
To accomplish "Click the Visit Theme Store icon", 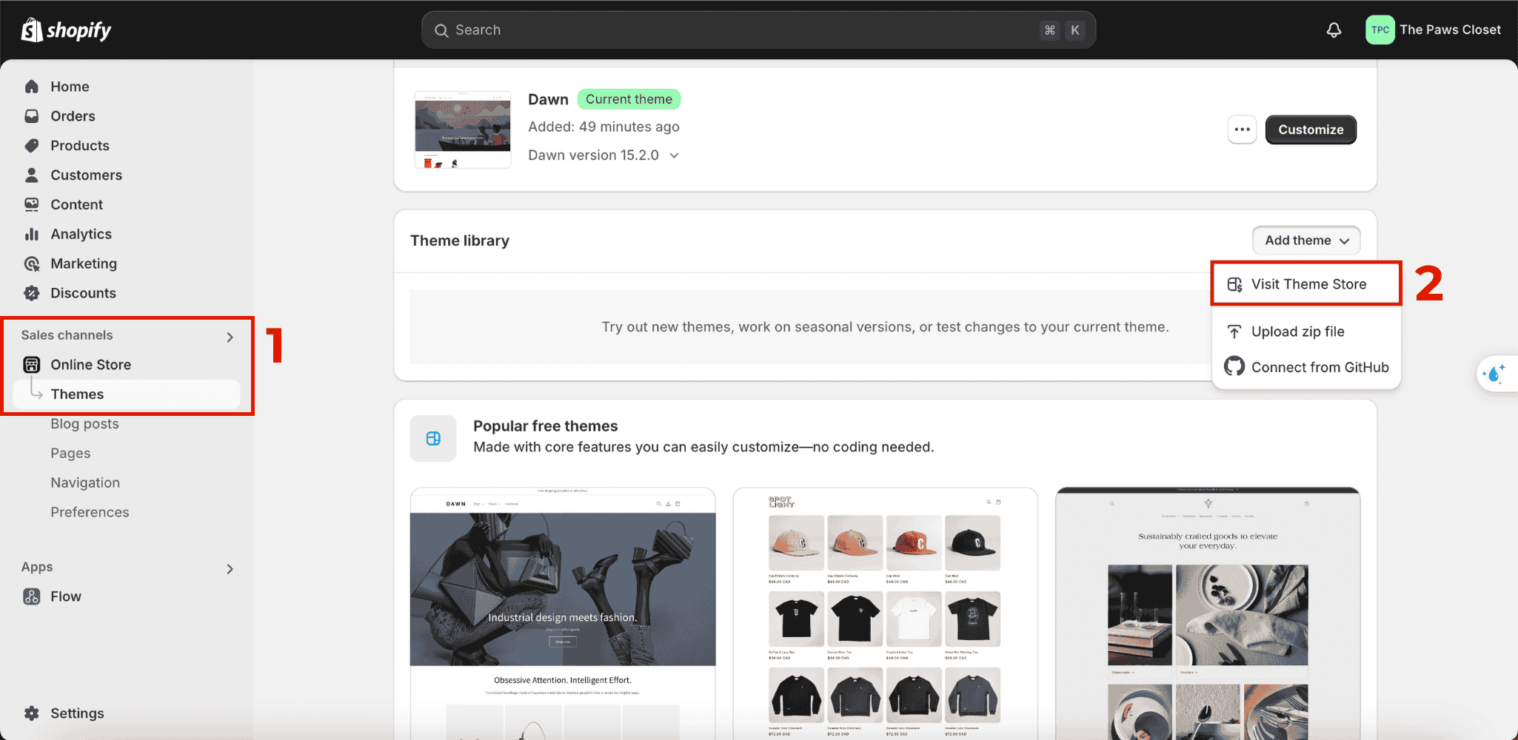I will [x=1234, y=284].
